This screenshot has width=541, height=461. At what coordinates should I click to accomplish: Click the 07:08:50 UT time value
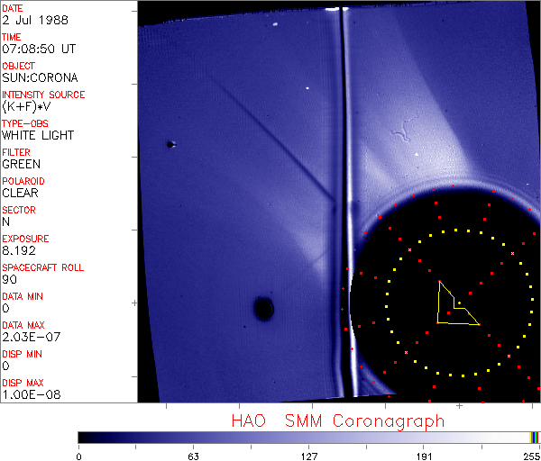(x=38, y=49)
